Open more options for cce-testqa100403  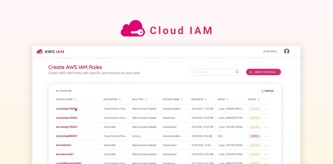[266, 109]
